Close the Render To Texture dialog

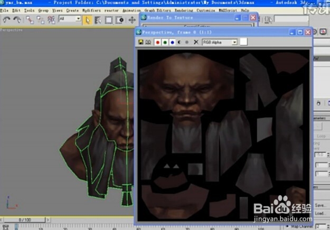click(253, 17)
